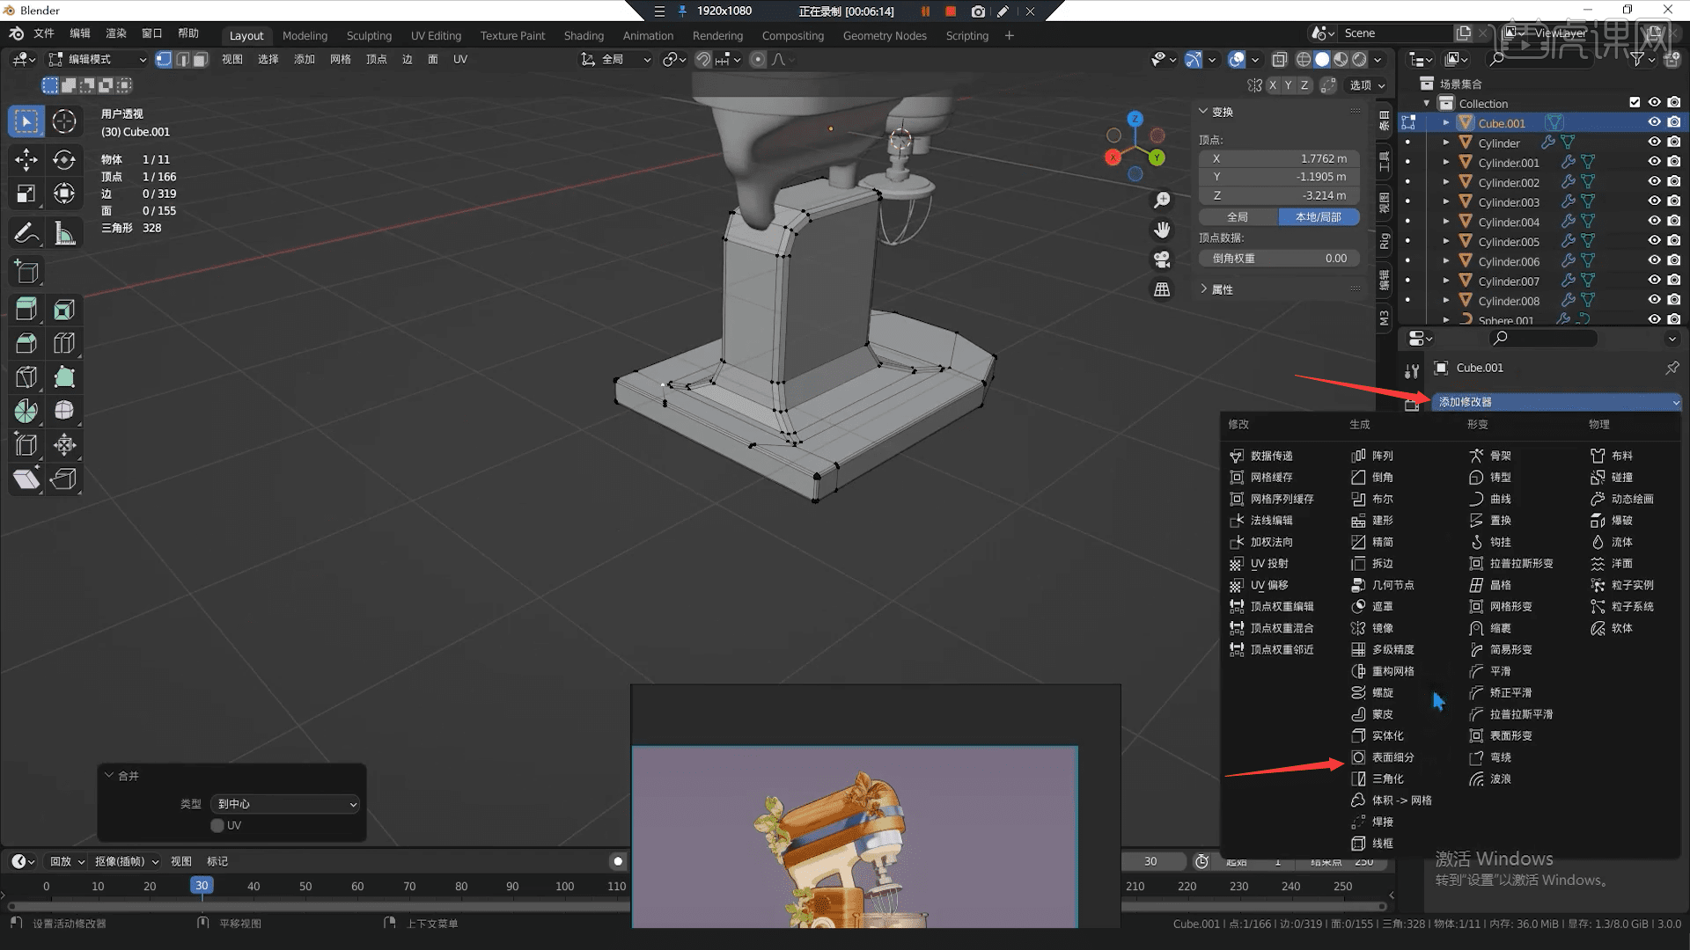Enable wireframe viewport shading
The height and width of the screenshot is (950, 1690).
point(1304,59)
